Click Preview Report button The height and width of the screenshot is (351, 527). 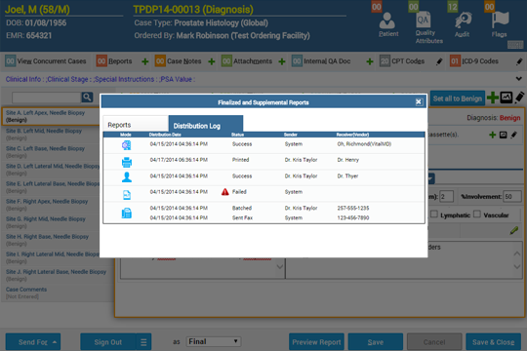tap(316, 342)
